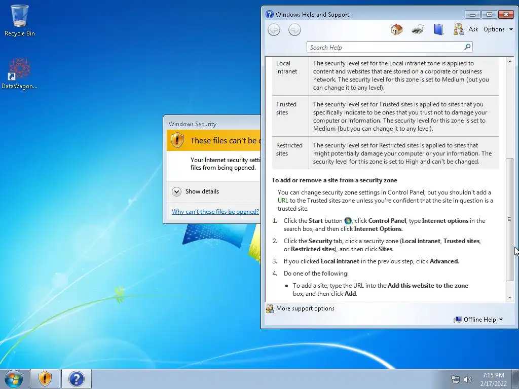Click the 'Restricted sites' table cell
519x389 pixels.
290,153
